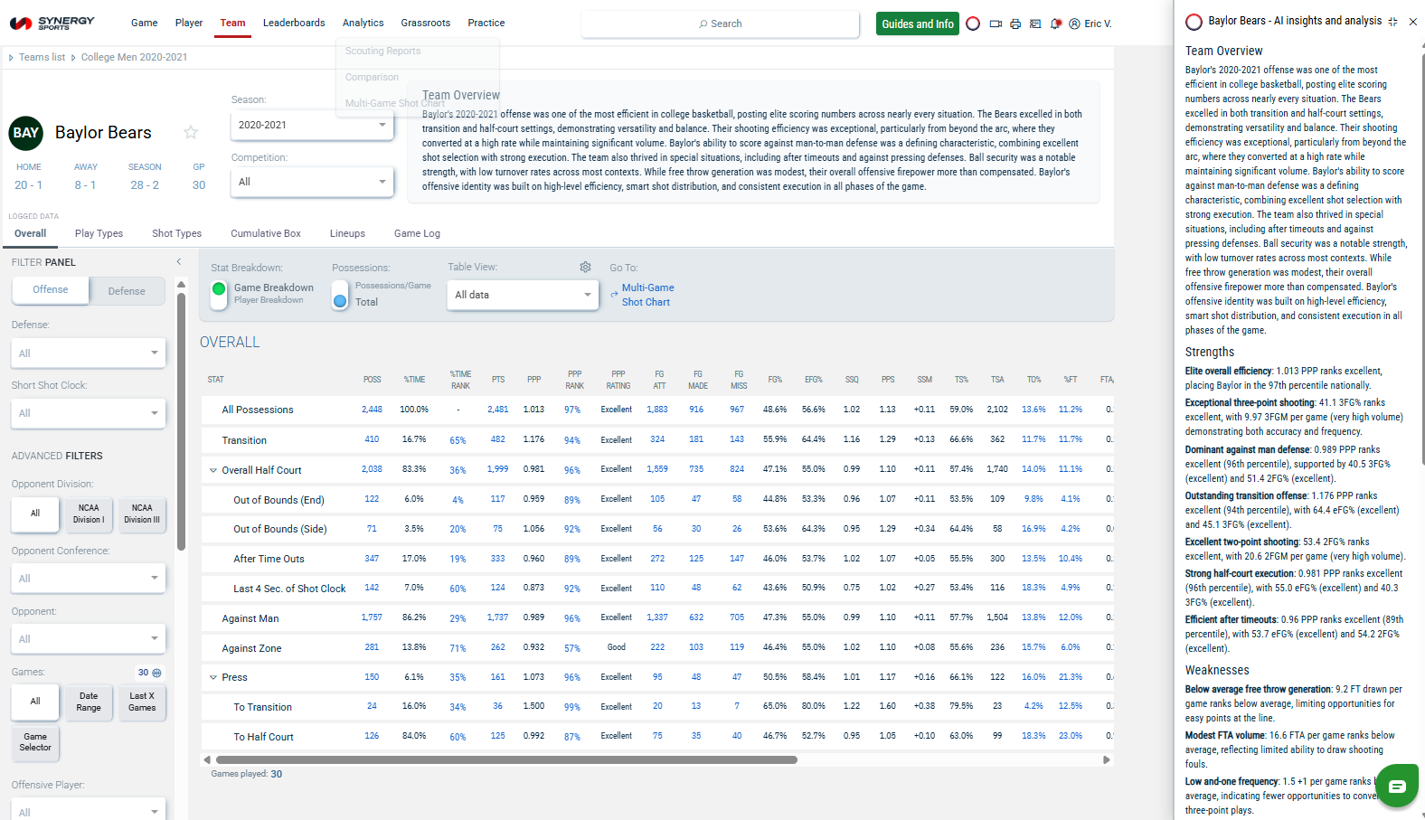Click the games count basketball icon
This screenshot has height=820, width=1425.
[157, 673]
